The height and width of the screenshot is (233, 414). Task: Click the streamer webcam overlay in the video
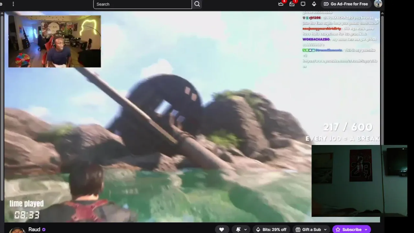(x=55, y=41)
